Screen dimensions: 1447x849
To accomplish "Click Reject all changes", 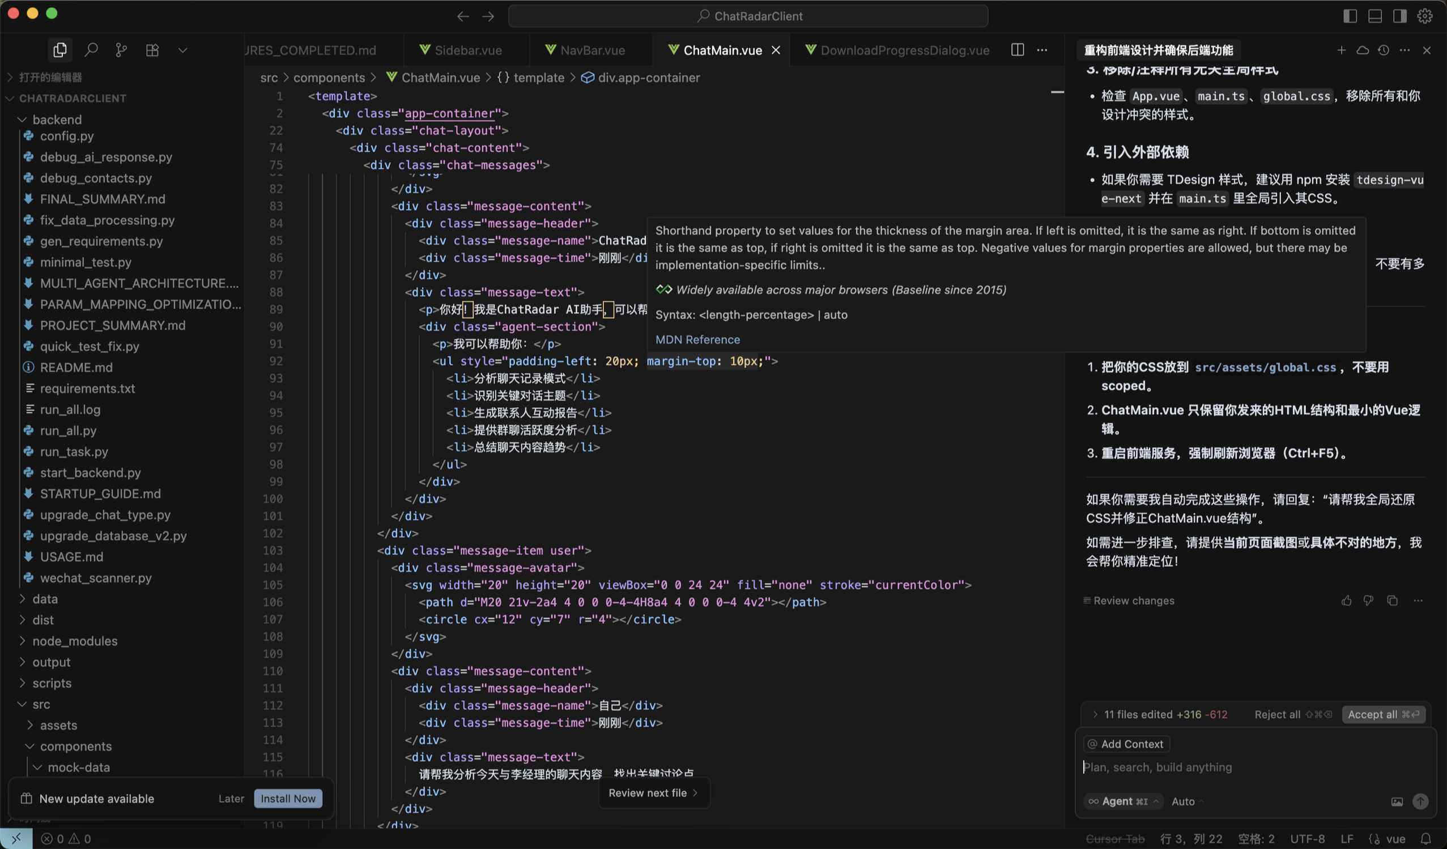I will point(1292,714).
